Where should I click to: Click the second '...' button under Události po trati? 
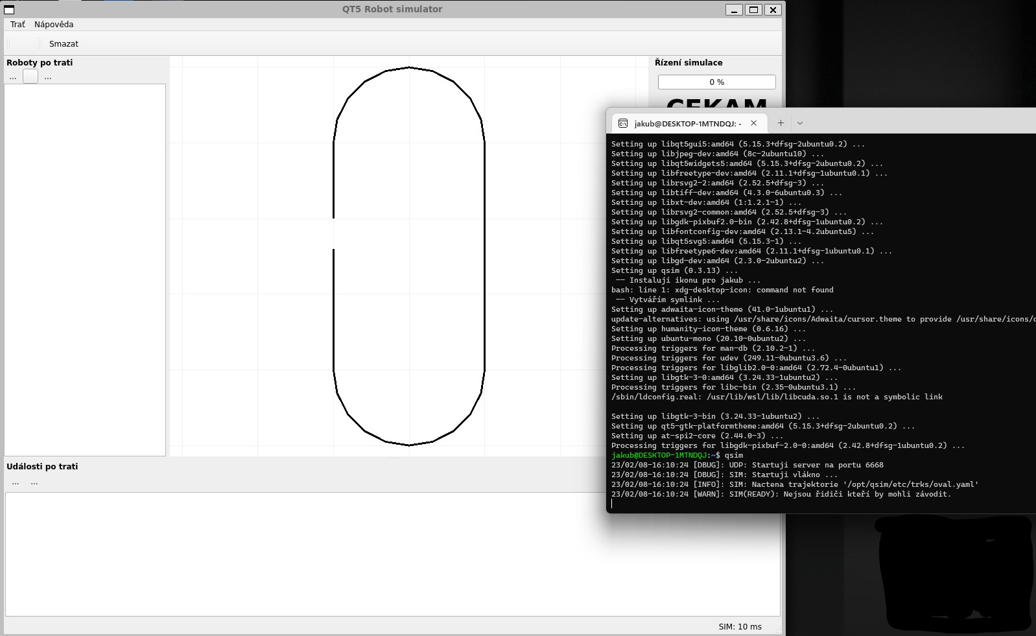point(34,482)
